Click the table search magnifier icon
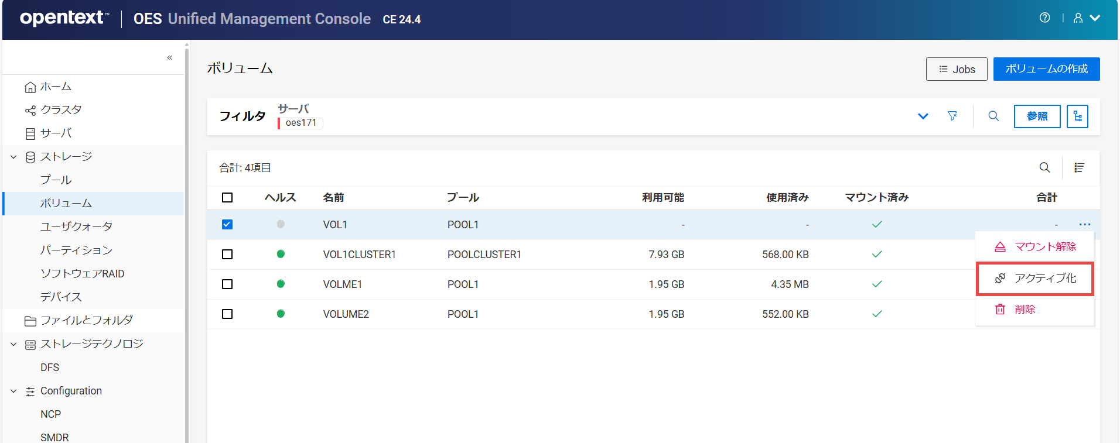1120x443 pixels. (x=1044, y=167)
